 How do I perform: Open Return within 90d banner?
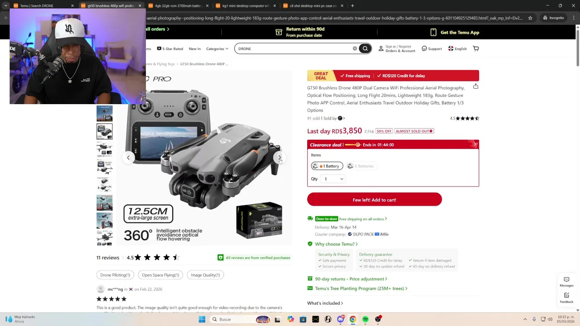click(300, 32)
